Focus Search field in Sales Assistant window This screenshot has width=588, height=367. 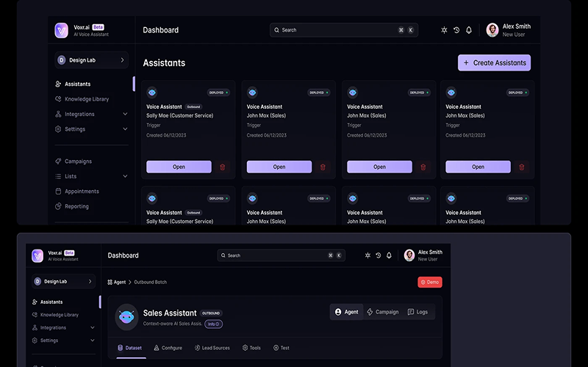[x=282, y=255]
